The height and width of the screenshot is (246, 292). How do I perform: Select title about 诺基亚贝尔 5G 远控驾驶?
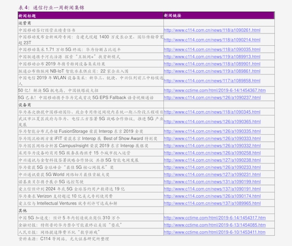pos(51,182)
